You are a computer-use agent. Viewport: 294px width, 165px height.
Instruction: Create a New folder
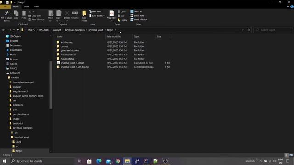[x=84, y=16]
